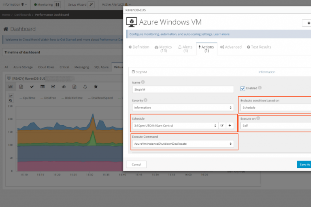Screen dimensions: 311x207
Task: Click the wand icon next to Setup Wizard
Action: point(91,4)
